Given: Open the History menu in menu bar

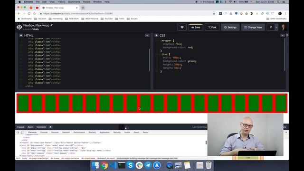Looking at the screenshot, I should pos(61,2).
